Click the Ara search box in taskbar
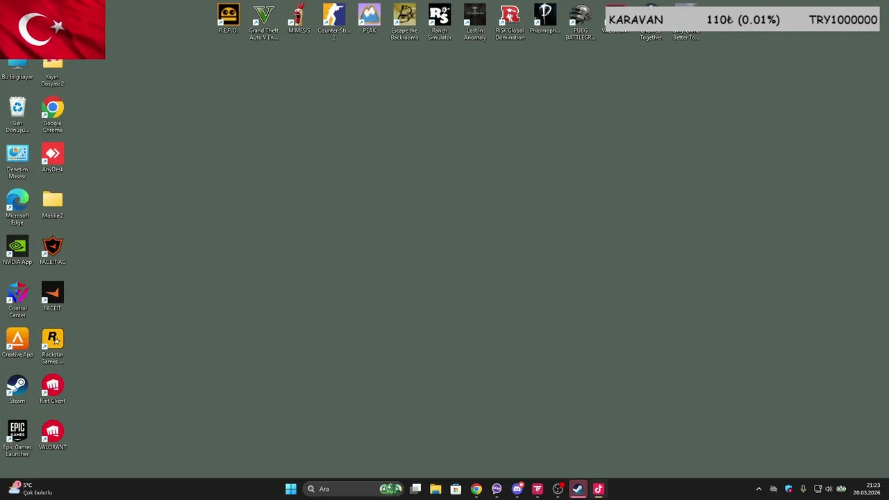The width and height of the screenshot is (889, 500). click(x=354, y=489)
